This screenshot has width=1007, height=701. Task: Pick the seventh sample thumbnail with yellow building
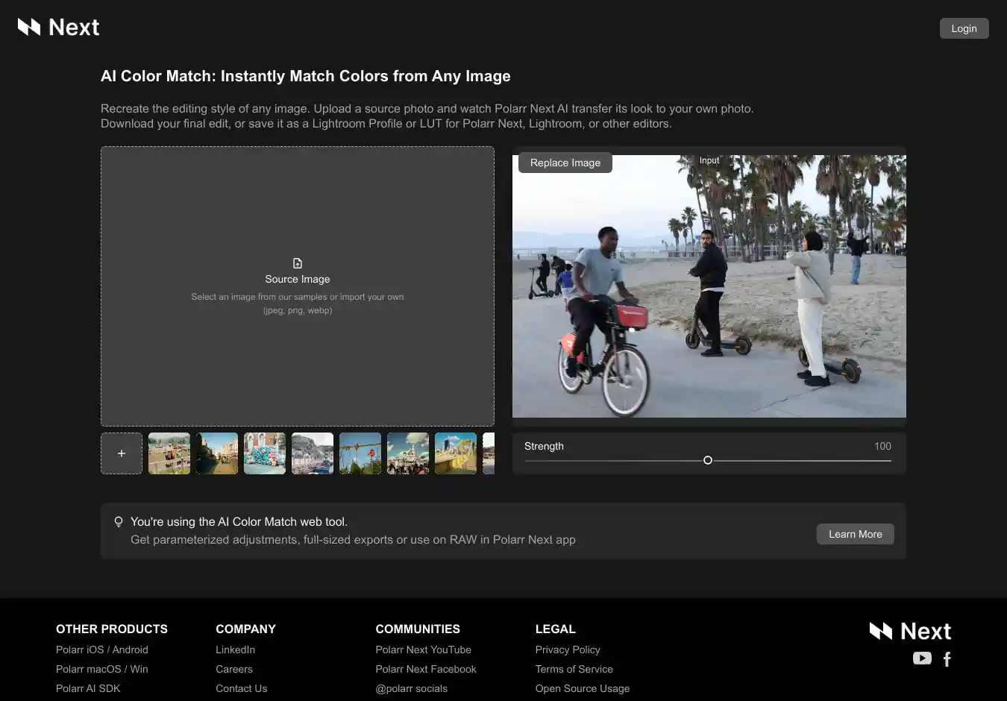pos(456,453)
